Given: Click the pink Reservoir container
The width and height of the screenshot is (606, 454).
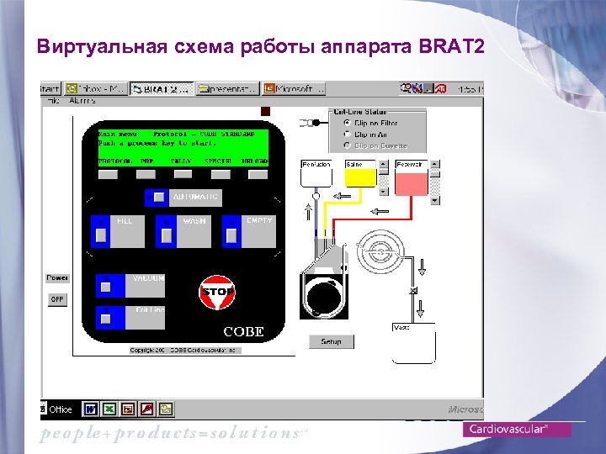Looking at the screenshot, I should [x=412, y=178].
